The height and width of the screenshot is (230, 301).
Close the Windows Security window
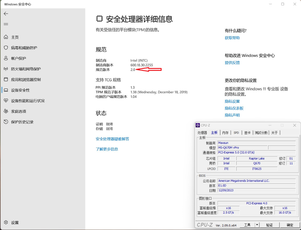click(x=295, y=4)
